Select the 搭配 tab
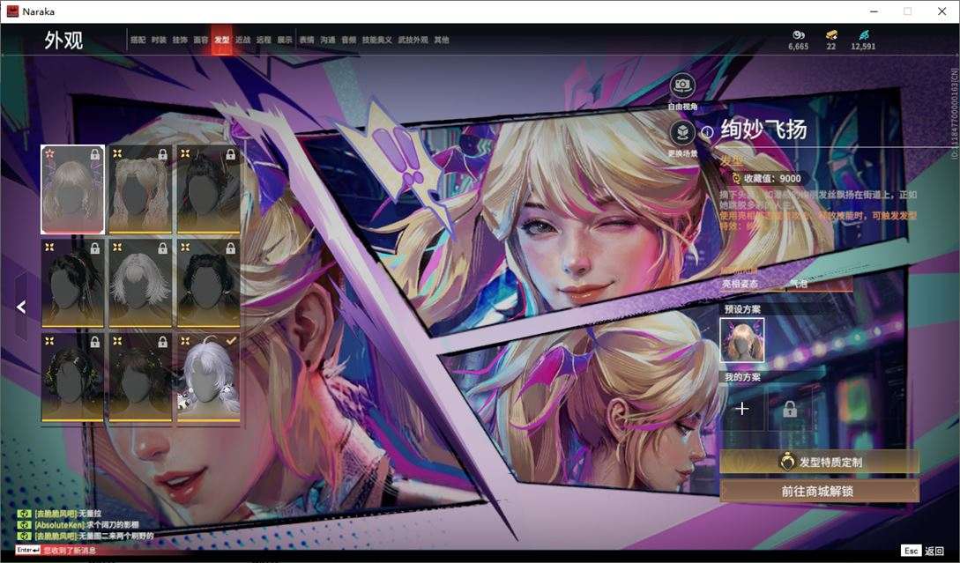The height and width of the screenshot is (563, 960). point(138,40)
